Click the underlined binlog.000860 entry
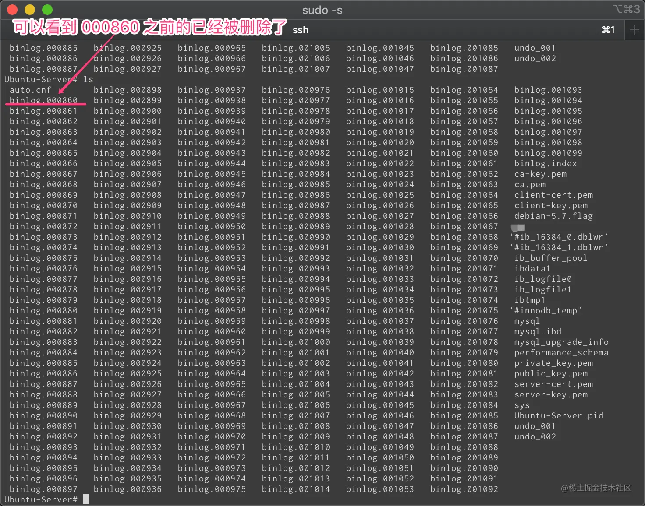 pos(43,100)
